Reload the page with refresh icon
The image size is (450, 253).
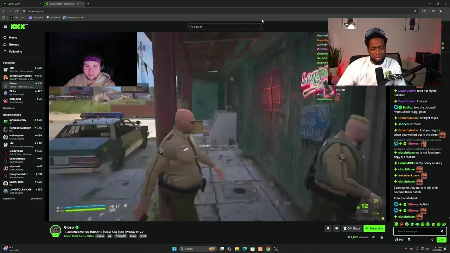pos(16,11)
